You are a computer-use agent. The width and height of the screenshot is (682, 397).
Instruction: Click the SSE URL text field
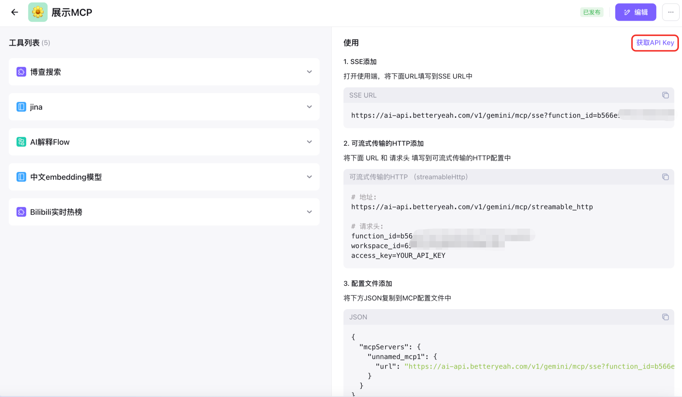click(x=484, y=115)
